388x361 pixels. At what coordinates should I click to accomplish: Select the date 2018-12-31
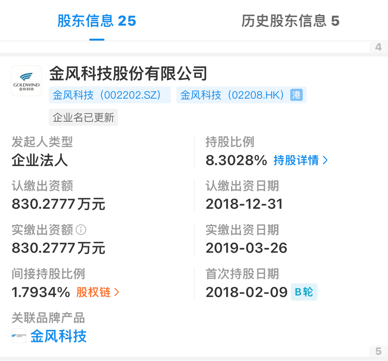[244, 204]
